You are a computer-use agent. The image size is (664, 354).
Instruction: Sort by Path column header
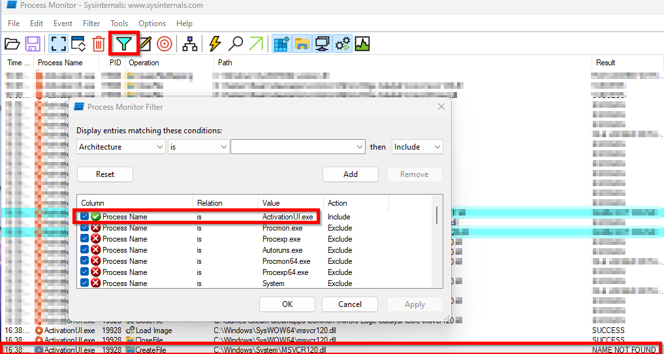(x=225, y=63)
